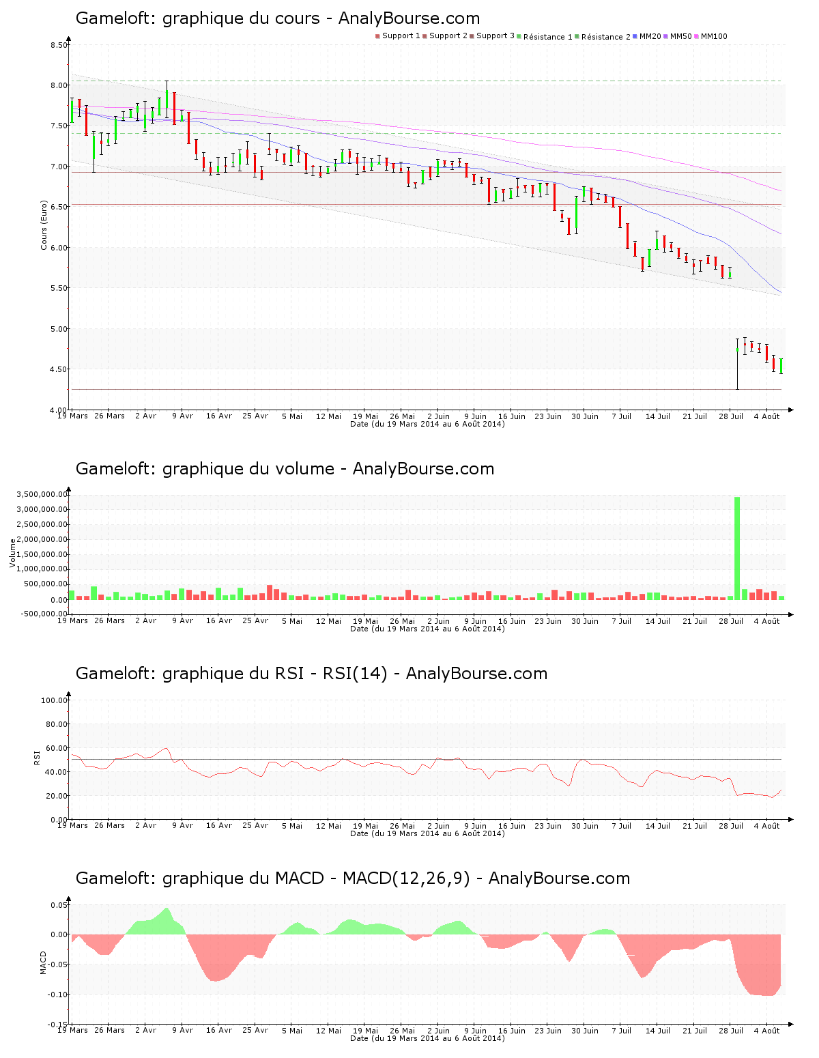Click the -0.15 value on MACD axis
Screen dimensions: 819x1058
coord(57,1025)
